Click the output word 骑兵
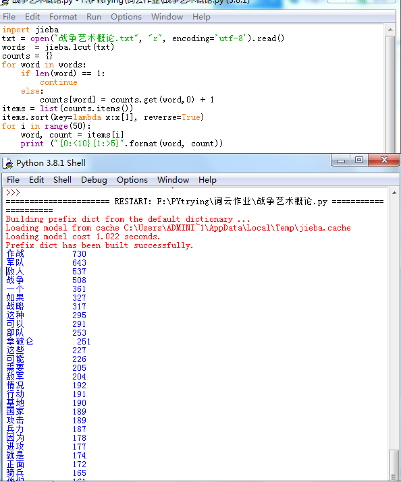401x482 pixels. coord(15,473)
